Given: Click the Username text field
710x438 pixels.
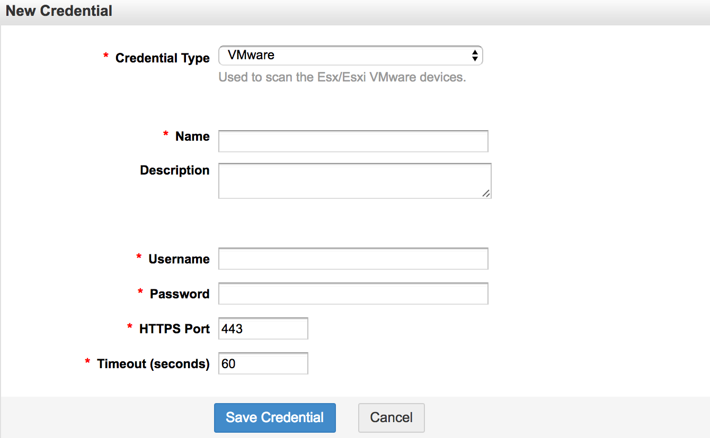Looking at the screenshot, I should [x=353, y=259].
